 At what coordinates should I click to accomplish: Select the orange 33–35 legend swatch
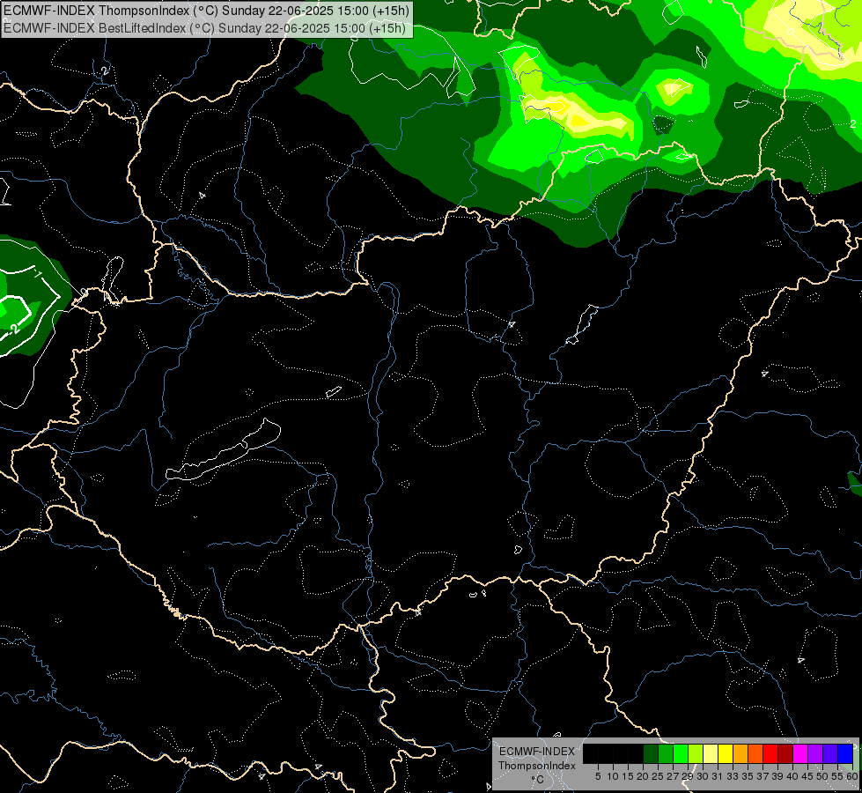click(x=740, y=753)
